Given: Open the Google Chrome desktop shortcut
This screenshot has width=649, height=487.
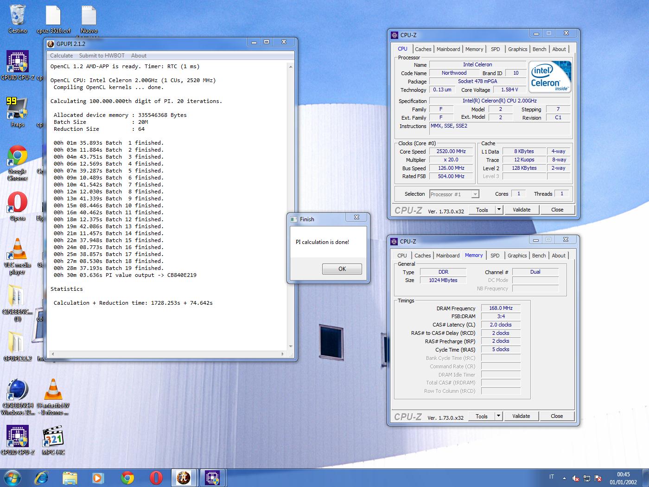Looking at the screenshot, I should click(x=18, y=162).
